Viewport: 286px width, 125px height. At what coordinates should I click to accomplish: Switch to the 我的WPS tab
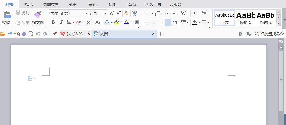[x=75, y=34]
